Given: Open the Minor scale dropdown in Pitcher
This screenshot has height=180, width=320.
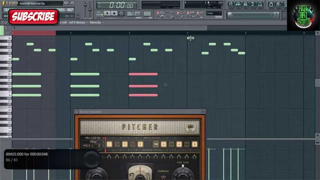Looking at the screenshot, I should (93, 142).
